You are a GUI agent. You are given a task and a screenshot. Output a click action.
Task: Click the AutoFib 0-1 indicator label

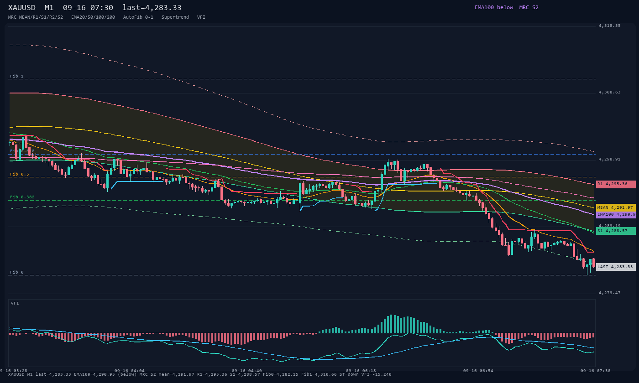(138, 17)
